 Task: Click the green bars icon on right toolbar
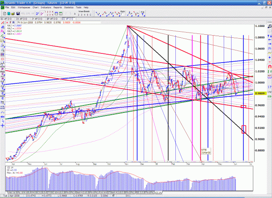tap(269, 71)
